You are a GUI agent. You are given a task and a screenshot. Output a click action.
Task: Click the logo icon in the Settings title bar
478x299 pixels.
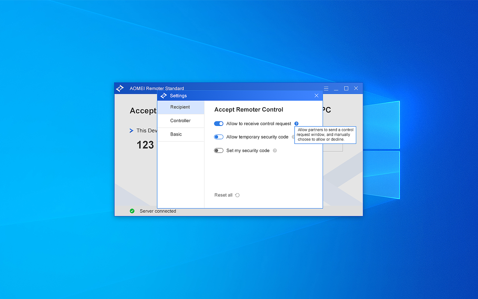pos(164,96)
